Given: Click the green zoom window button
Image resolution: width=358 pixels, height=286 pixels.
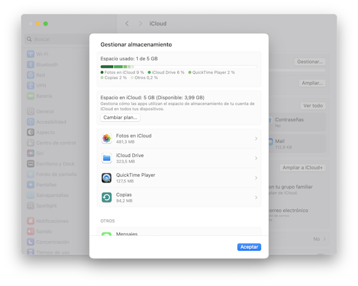Looking at the screenshot, I should click(46, 24).
